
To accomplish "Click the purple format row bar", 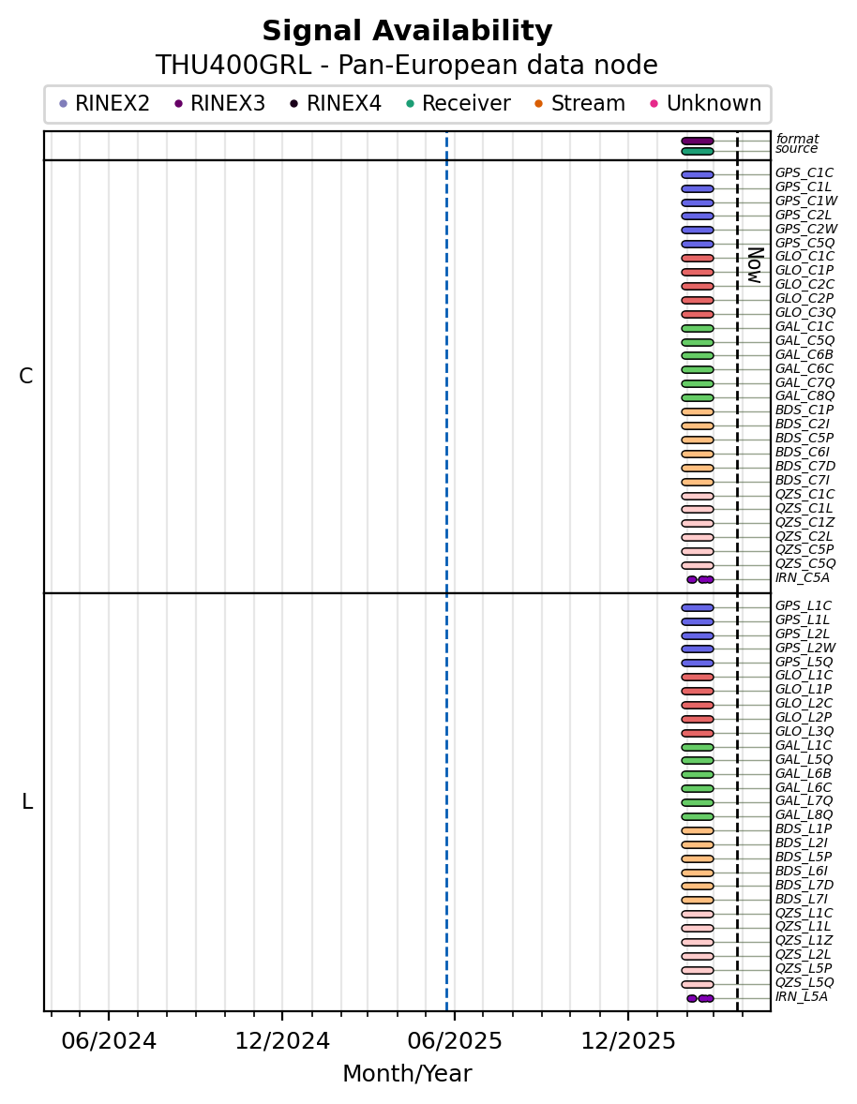I will [x=697, y=141].
